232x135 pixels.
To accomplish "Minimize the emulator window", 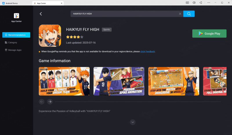I will [215, 3].
